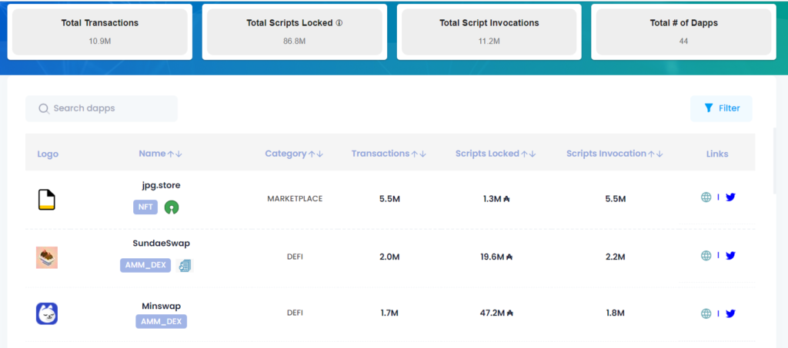Click the Total Scripts Locked card
The height and width of the screenshot is (348, 788).
(x=295, y=31)
